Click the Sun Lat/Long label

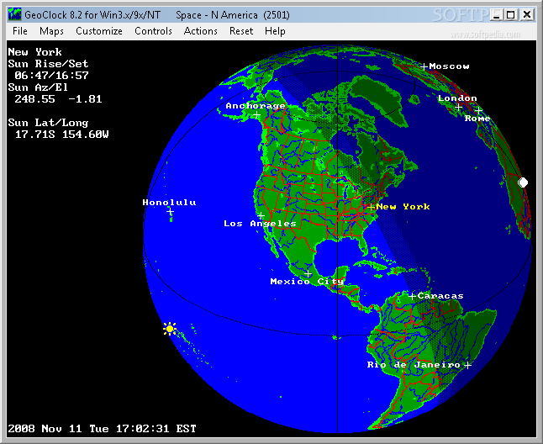tap(48, 123)
